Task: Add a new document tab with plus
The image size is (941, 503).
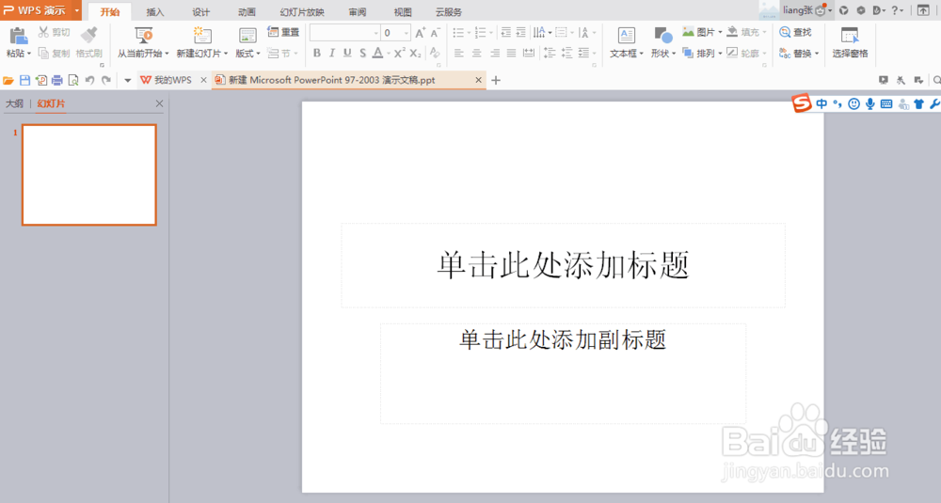Action: [496, 80]
